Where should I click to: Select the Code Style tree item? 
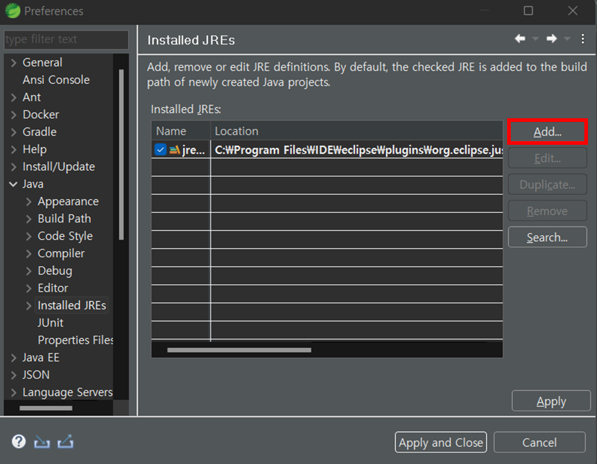click(x=65, y=236)
